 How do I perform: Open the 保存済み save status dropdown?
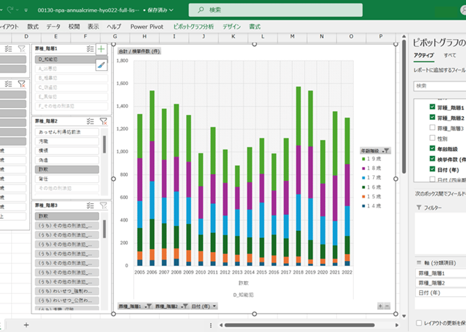point(160,10)
